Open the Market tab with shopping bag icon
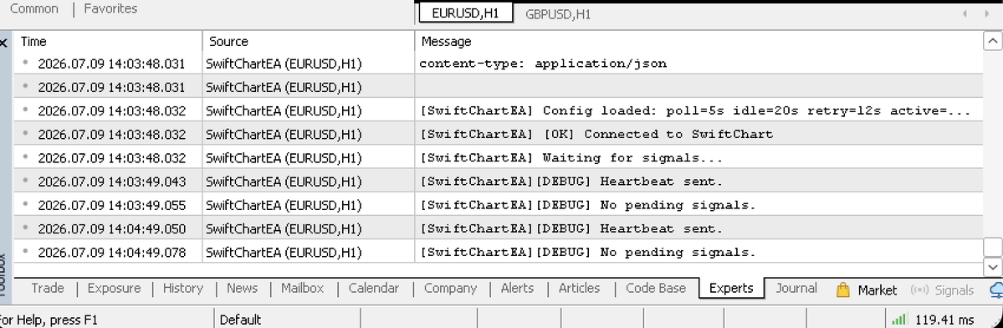Viewport: 1003px width, 328px height. coord(867,290)
